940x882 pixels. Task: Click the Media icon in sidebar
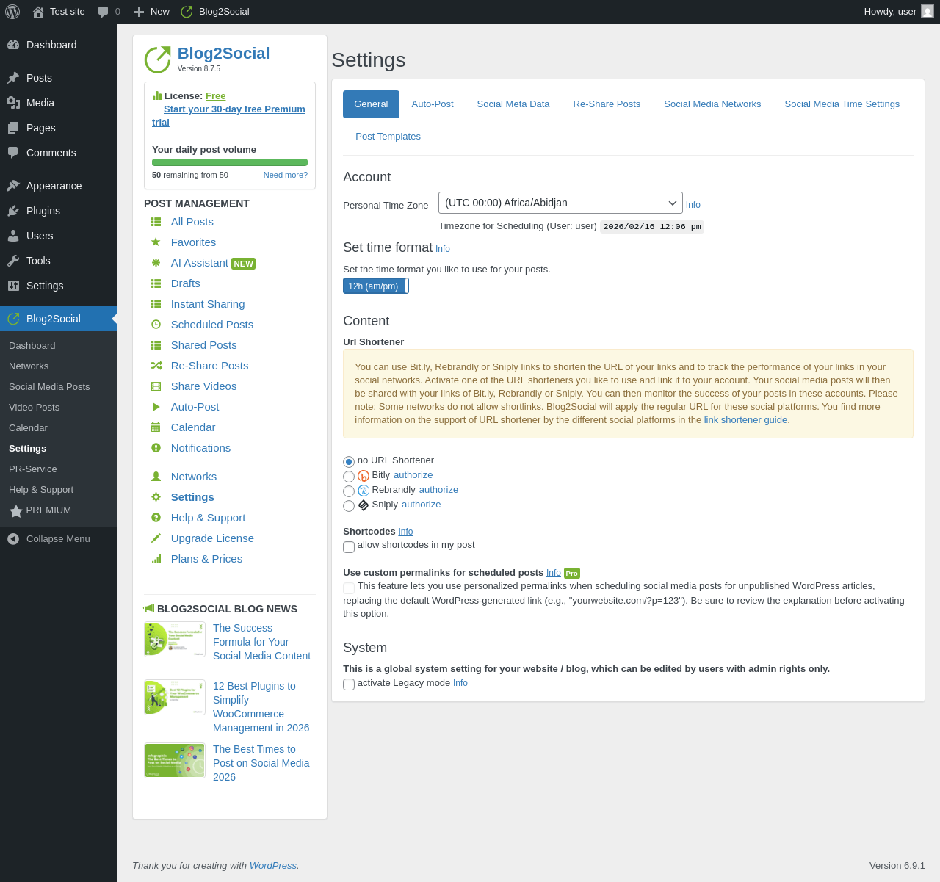pyautogui.click(x=13, y=103)
